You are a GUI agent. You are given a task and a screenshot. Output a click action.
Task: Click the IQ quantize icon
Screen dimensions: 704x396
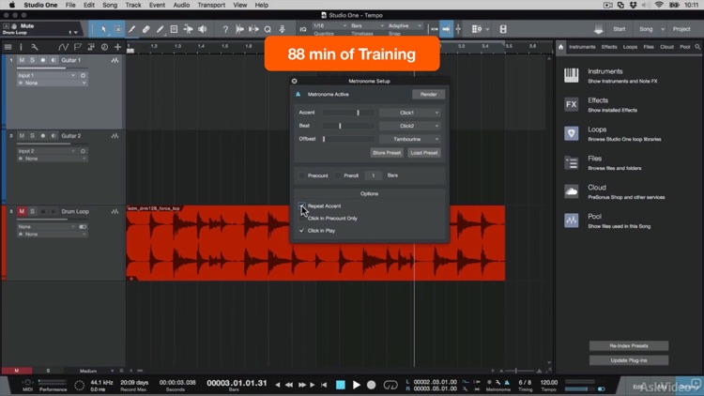coord(303,29)
